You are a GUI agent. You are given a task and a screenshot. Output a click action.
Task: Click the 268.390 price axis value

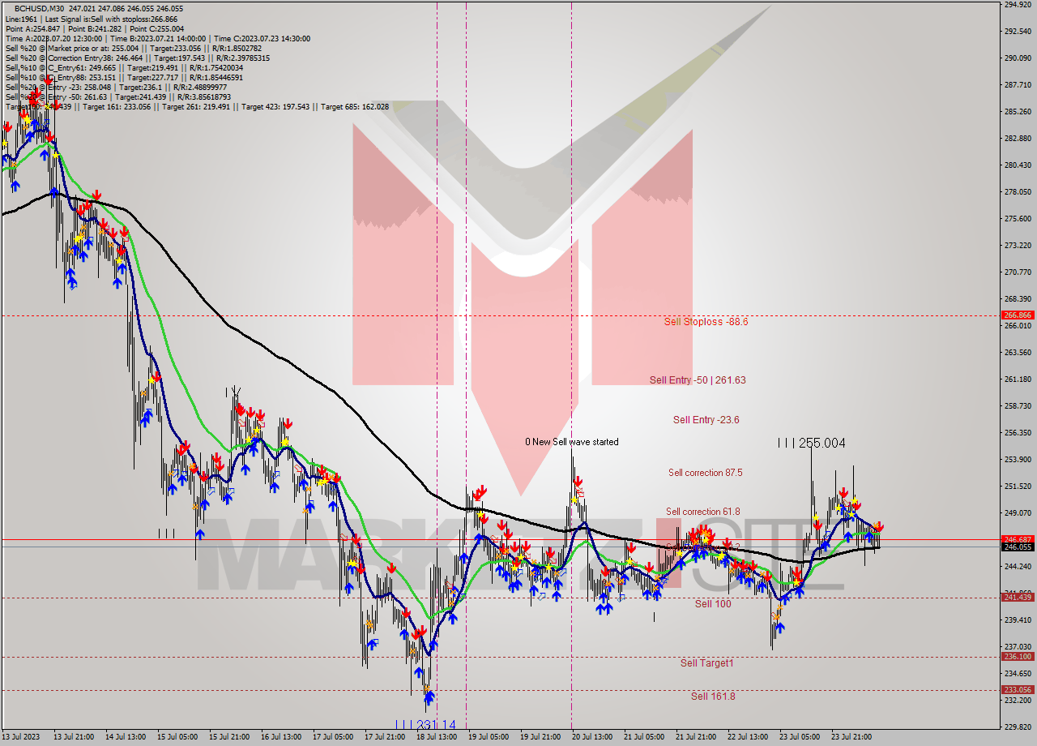click(1018, 298)
